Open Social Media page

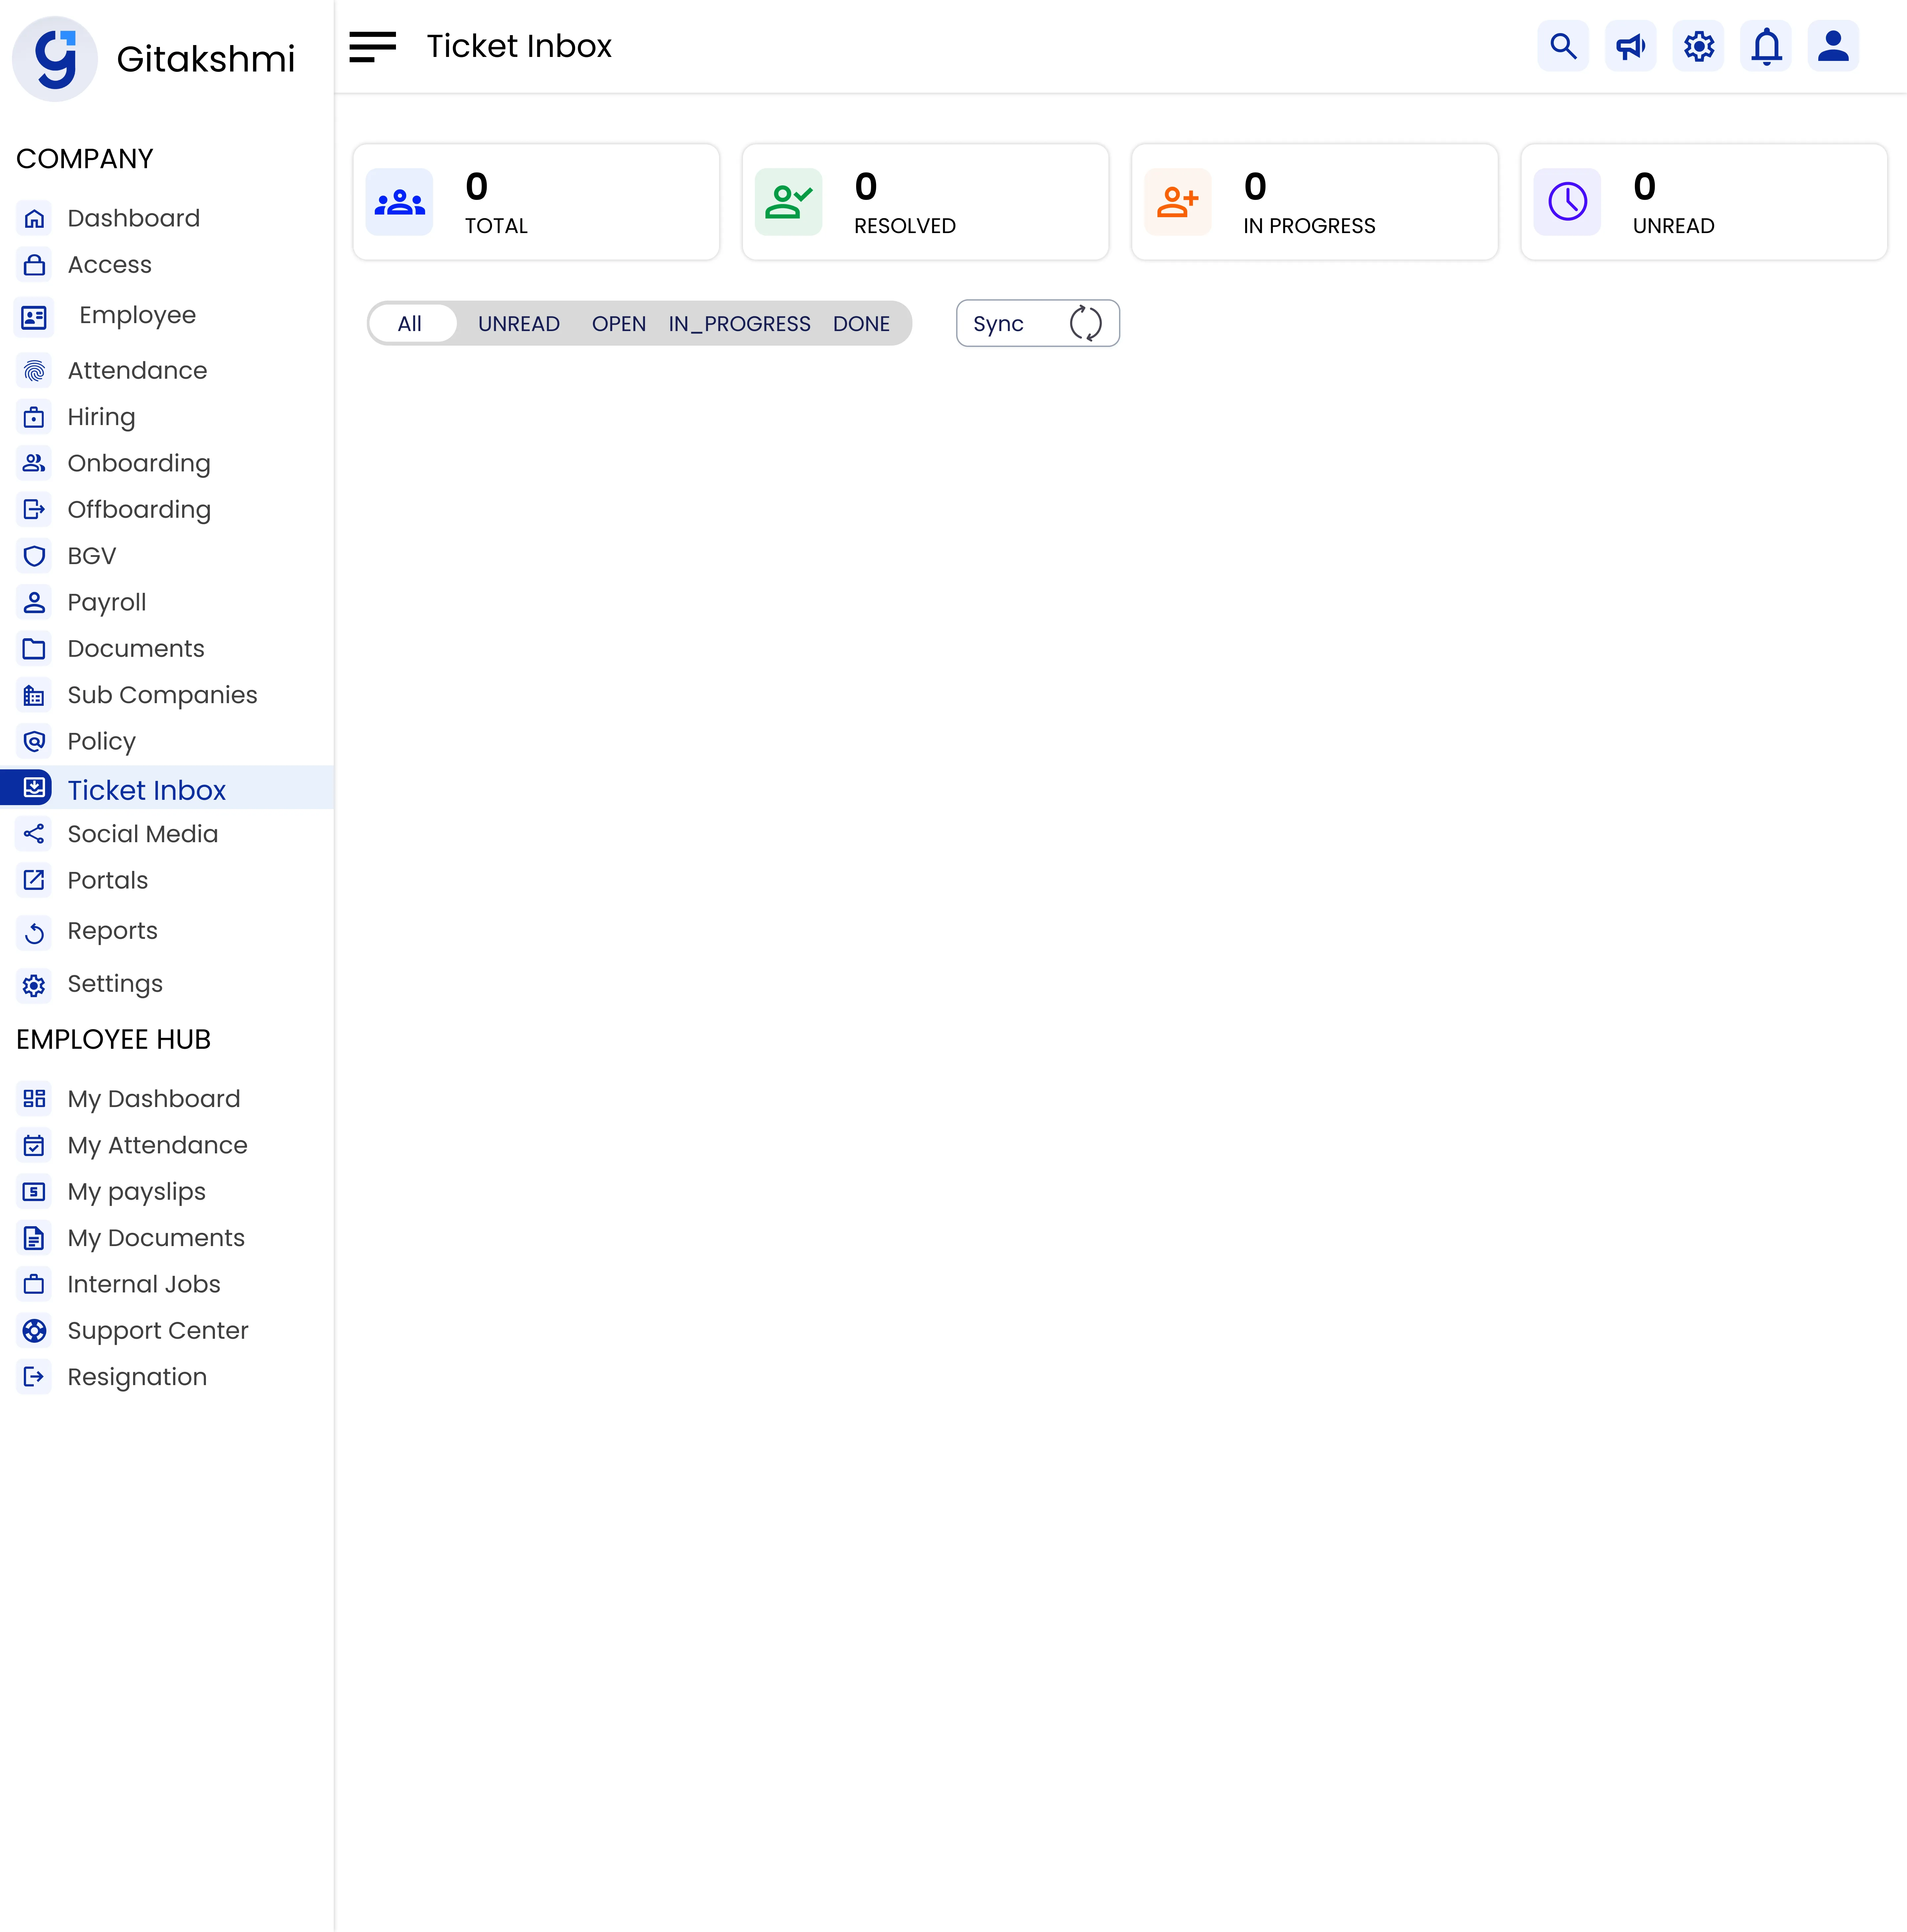point(143,834)
